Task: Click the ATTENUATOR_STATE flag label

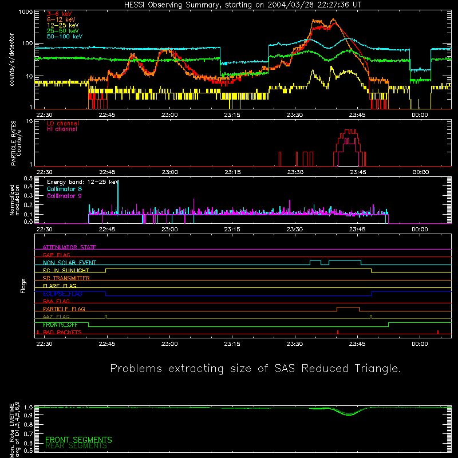Action: 69,247
